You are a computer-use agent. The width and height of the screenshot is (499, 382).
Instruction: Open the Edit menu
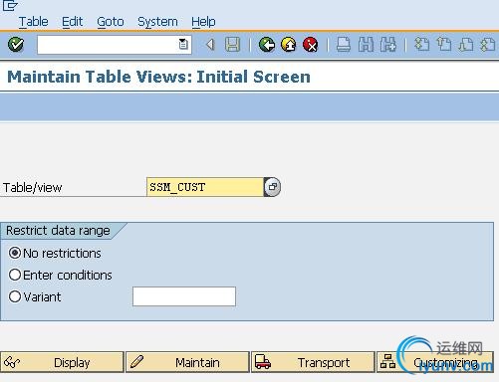coord(72,22)
